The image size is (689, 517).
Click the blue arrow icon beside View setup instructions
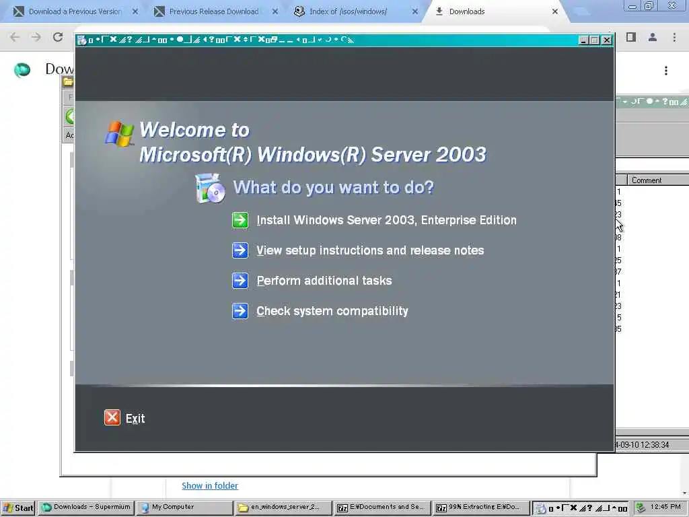tap(240, 250)
